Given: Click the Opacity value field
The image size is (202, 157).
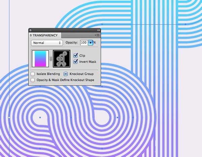Looking at the screenshot, I should pos(84,43).
